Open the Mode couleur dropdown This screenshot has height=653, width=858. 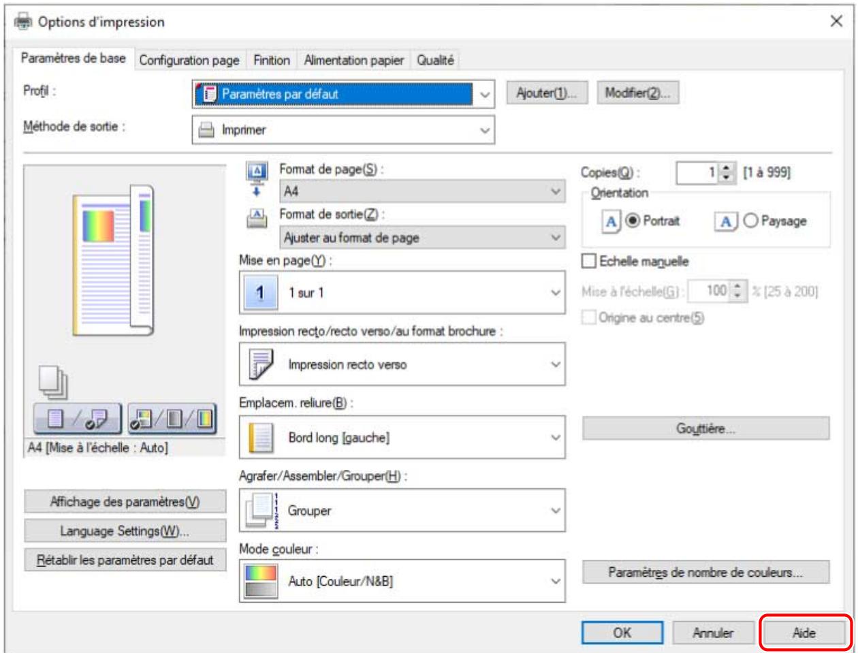point(402,581)
